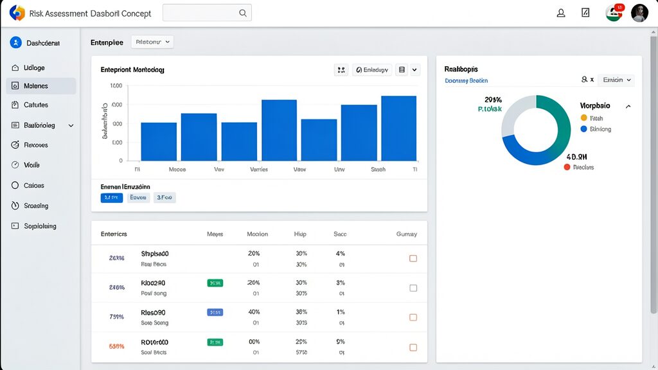Click into the top search field
Image resolution: width=658 pixels, height=370 pixels.
pyautogui.click(x=207, y=13)
